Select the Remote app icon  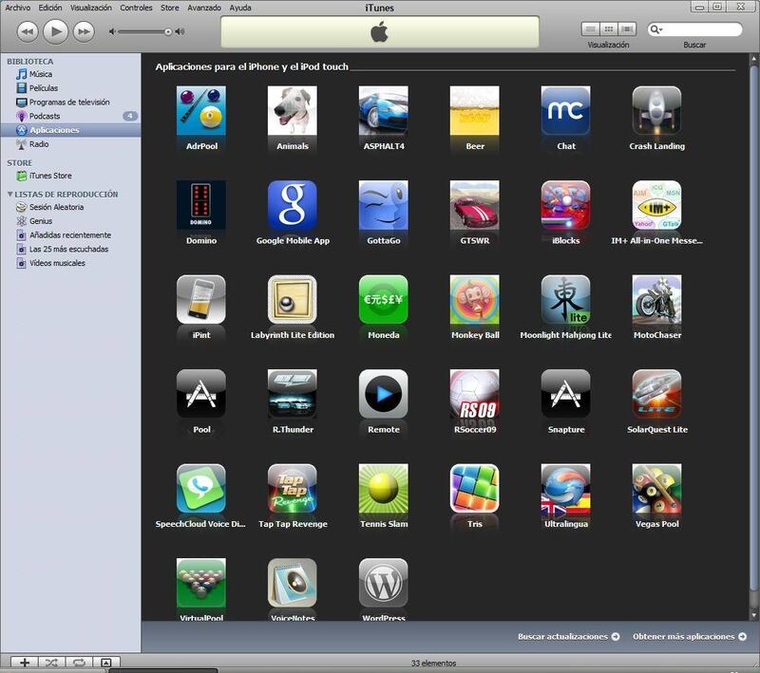click(384, 394)
